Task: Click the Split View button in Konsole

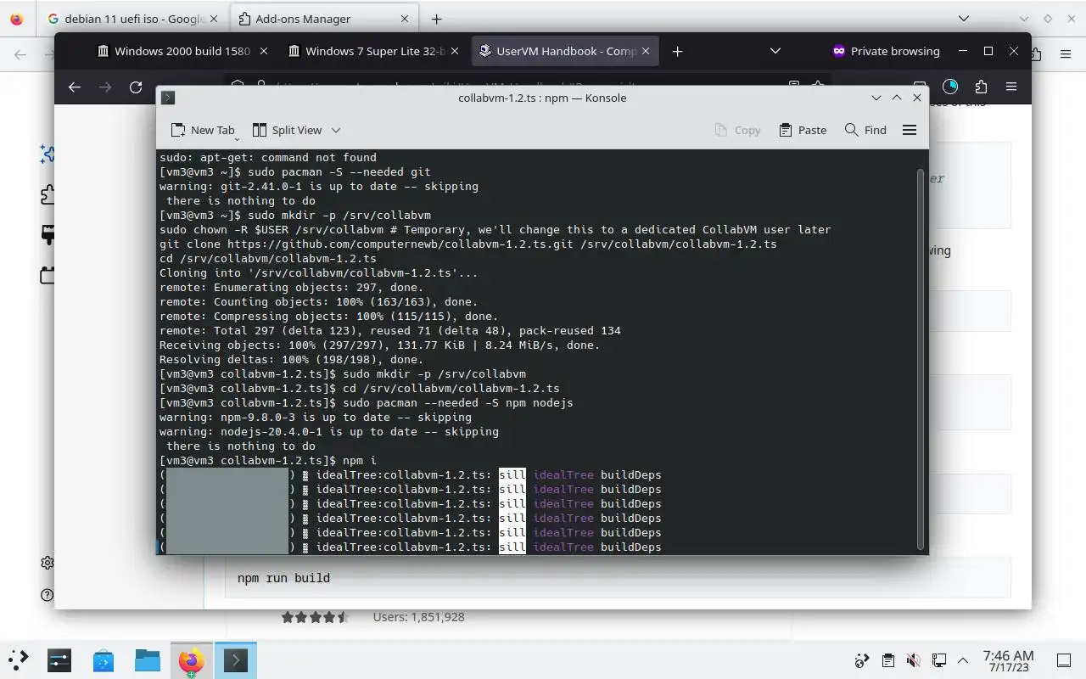Action: pos(288,130)
